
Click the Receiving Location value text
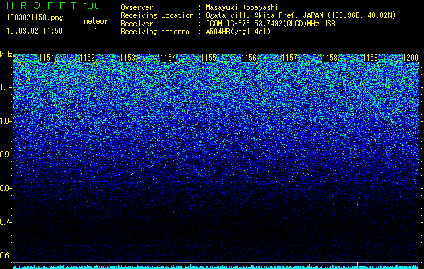tap(301, 15)
